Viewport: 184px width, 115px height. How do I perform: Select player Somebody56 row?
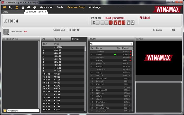[x=111, y=78]
